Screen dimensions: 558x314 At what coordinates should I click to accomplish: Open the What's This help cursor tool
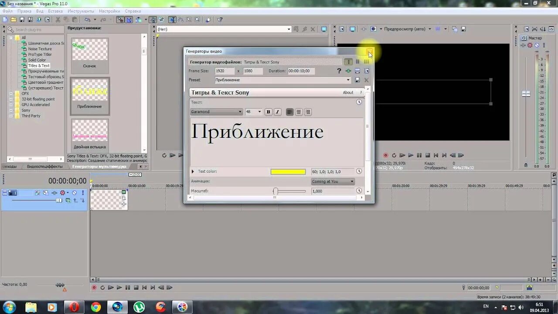[220, 20]
